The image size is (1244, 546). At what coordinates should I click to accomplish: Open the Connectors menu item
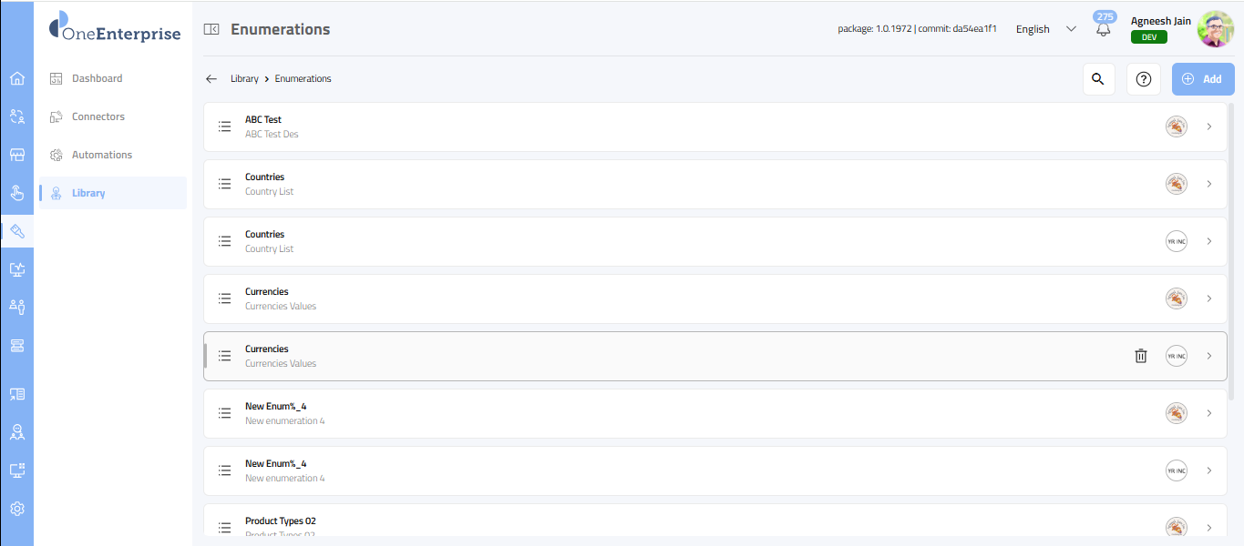[98, 116]
